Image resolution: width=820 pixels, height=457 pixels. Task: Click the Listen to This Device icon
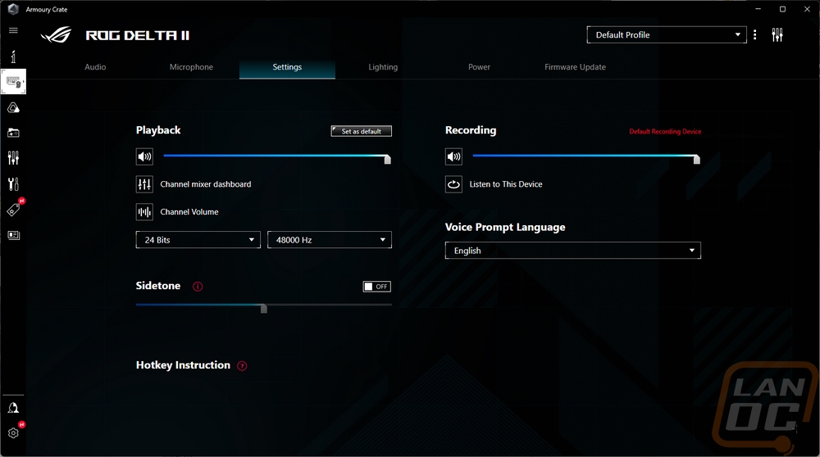[x=453, y=183]
